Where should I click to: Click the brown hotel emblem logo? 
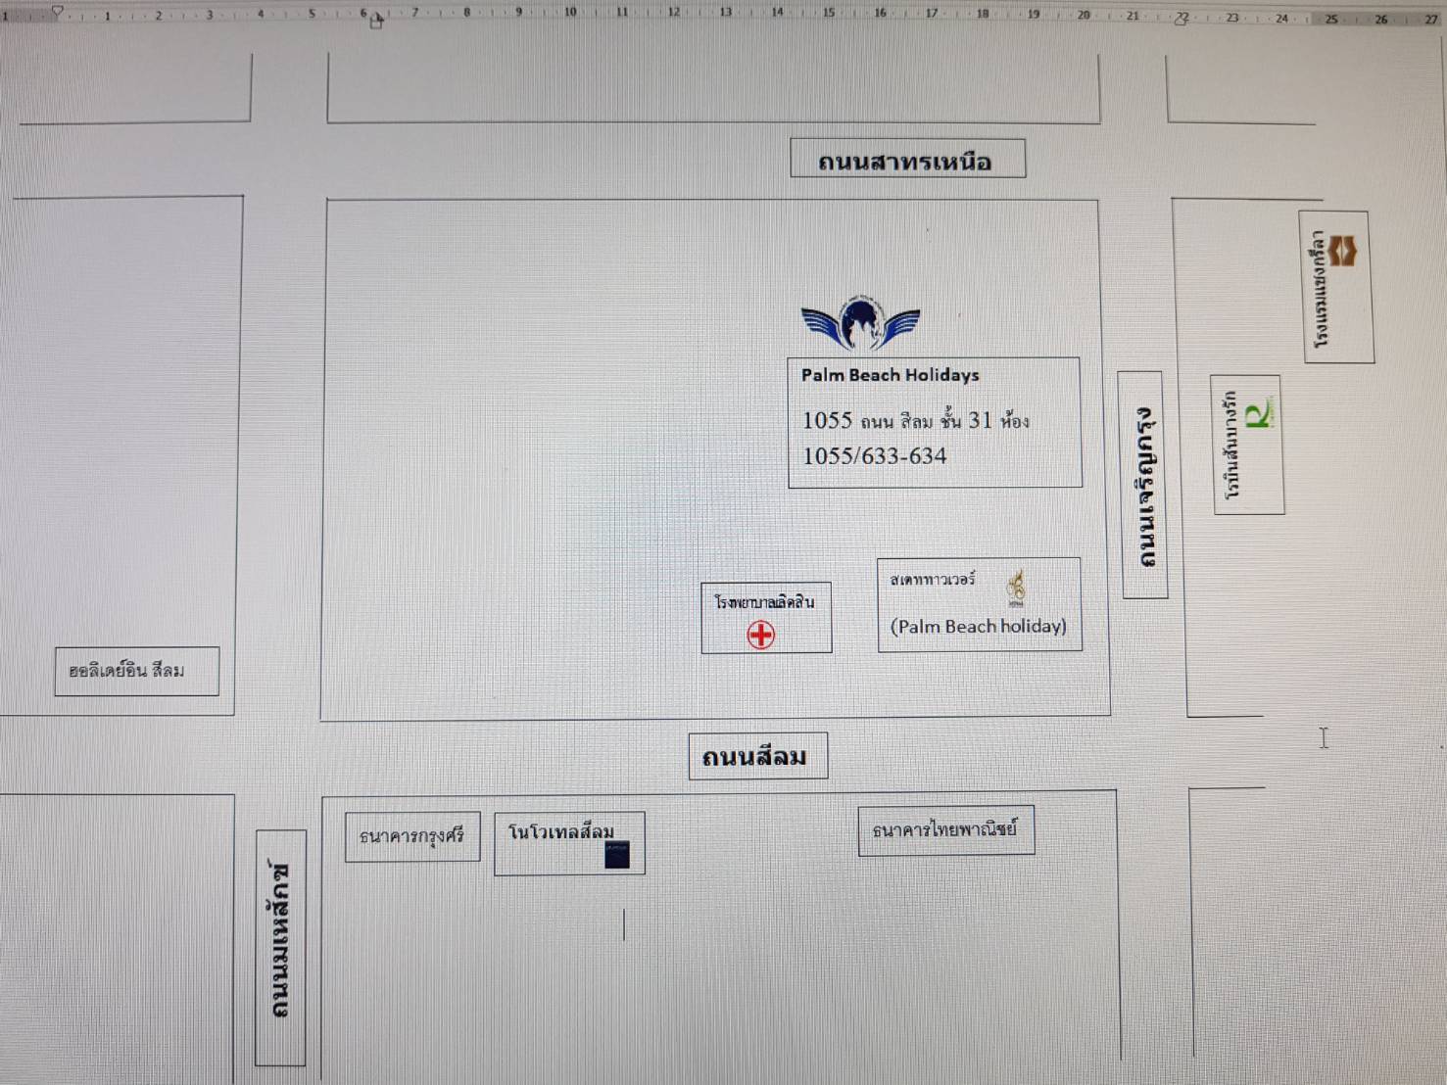point(1343,251)
